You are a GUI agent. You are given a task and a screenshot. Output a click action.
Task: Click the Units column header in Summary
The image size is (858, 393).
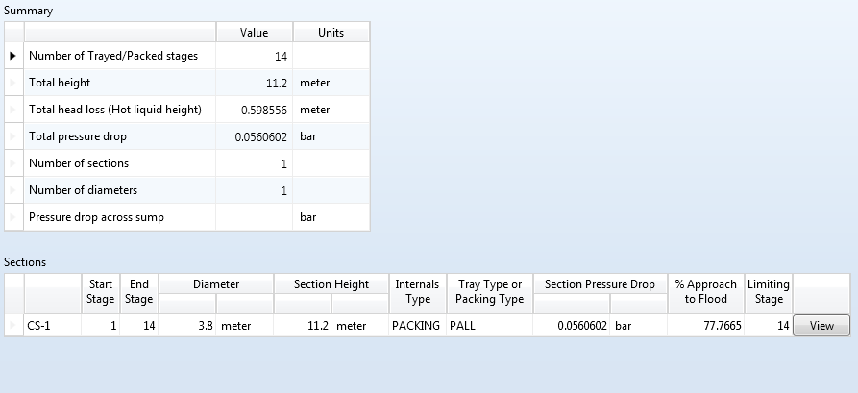coord(331,33)
